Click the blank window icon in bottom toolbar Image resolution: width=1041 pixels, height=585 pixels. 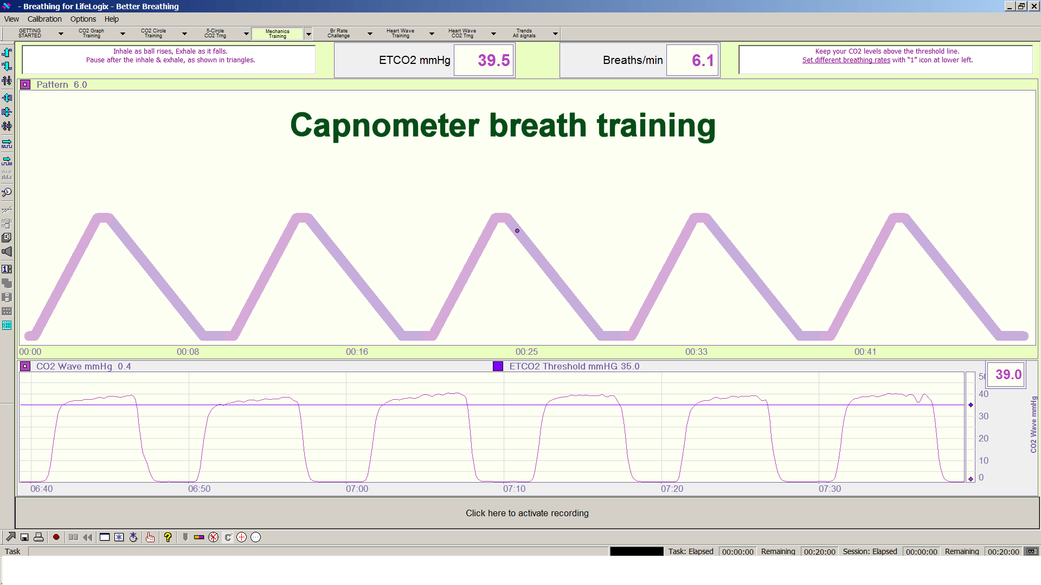(x=105, y=537)
